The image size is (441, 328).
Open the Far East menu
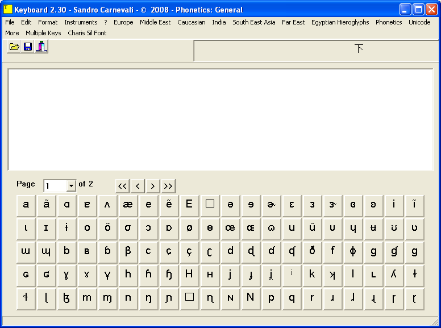point(293,22)
